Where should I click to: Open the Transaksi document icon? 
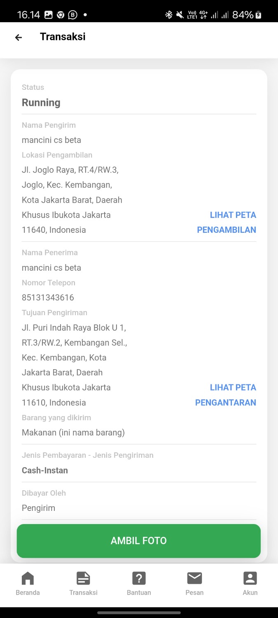click(x=83, y=578)
